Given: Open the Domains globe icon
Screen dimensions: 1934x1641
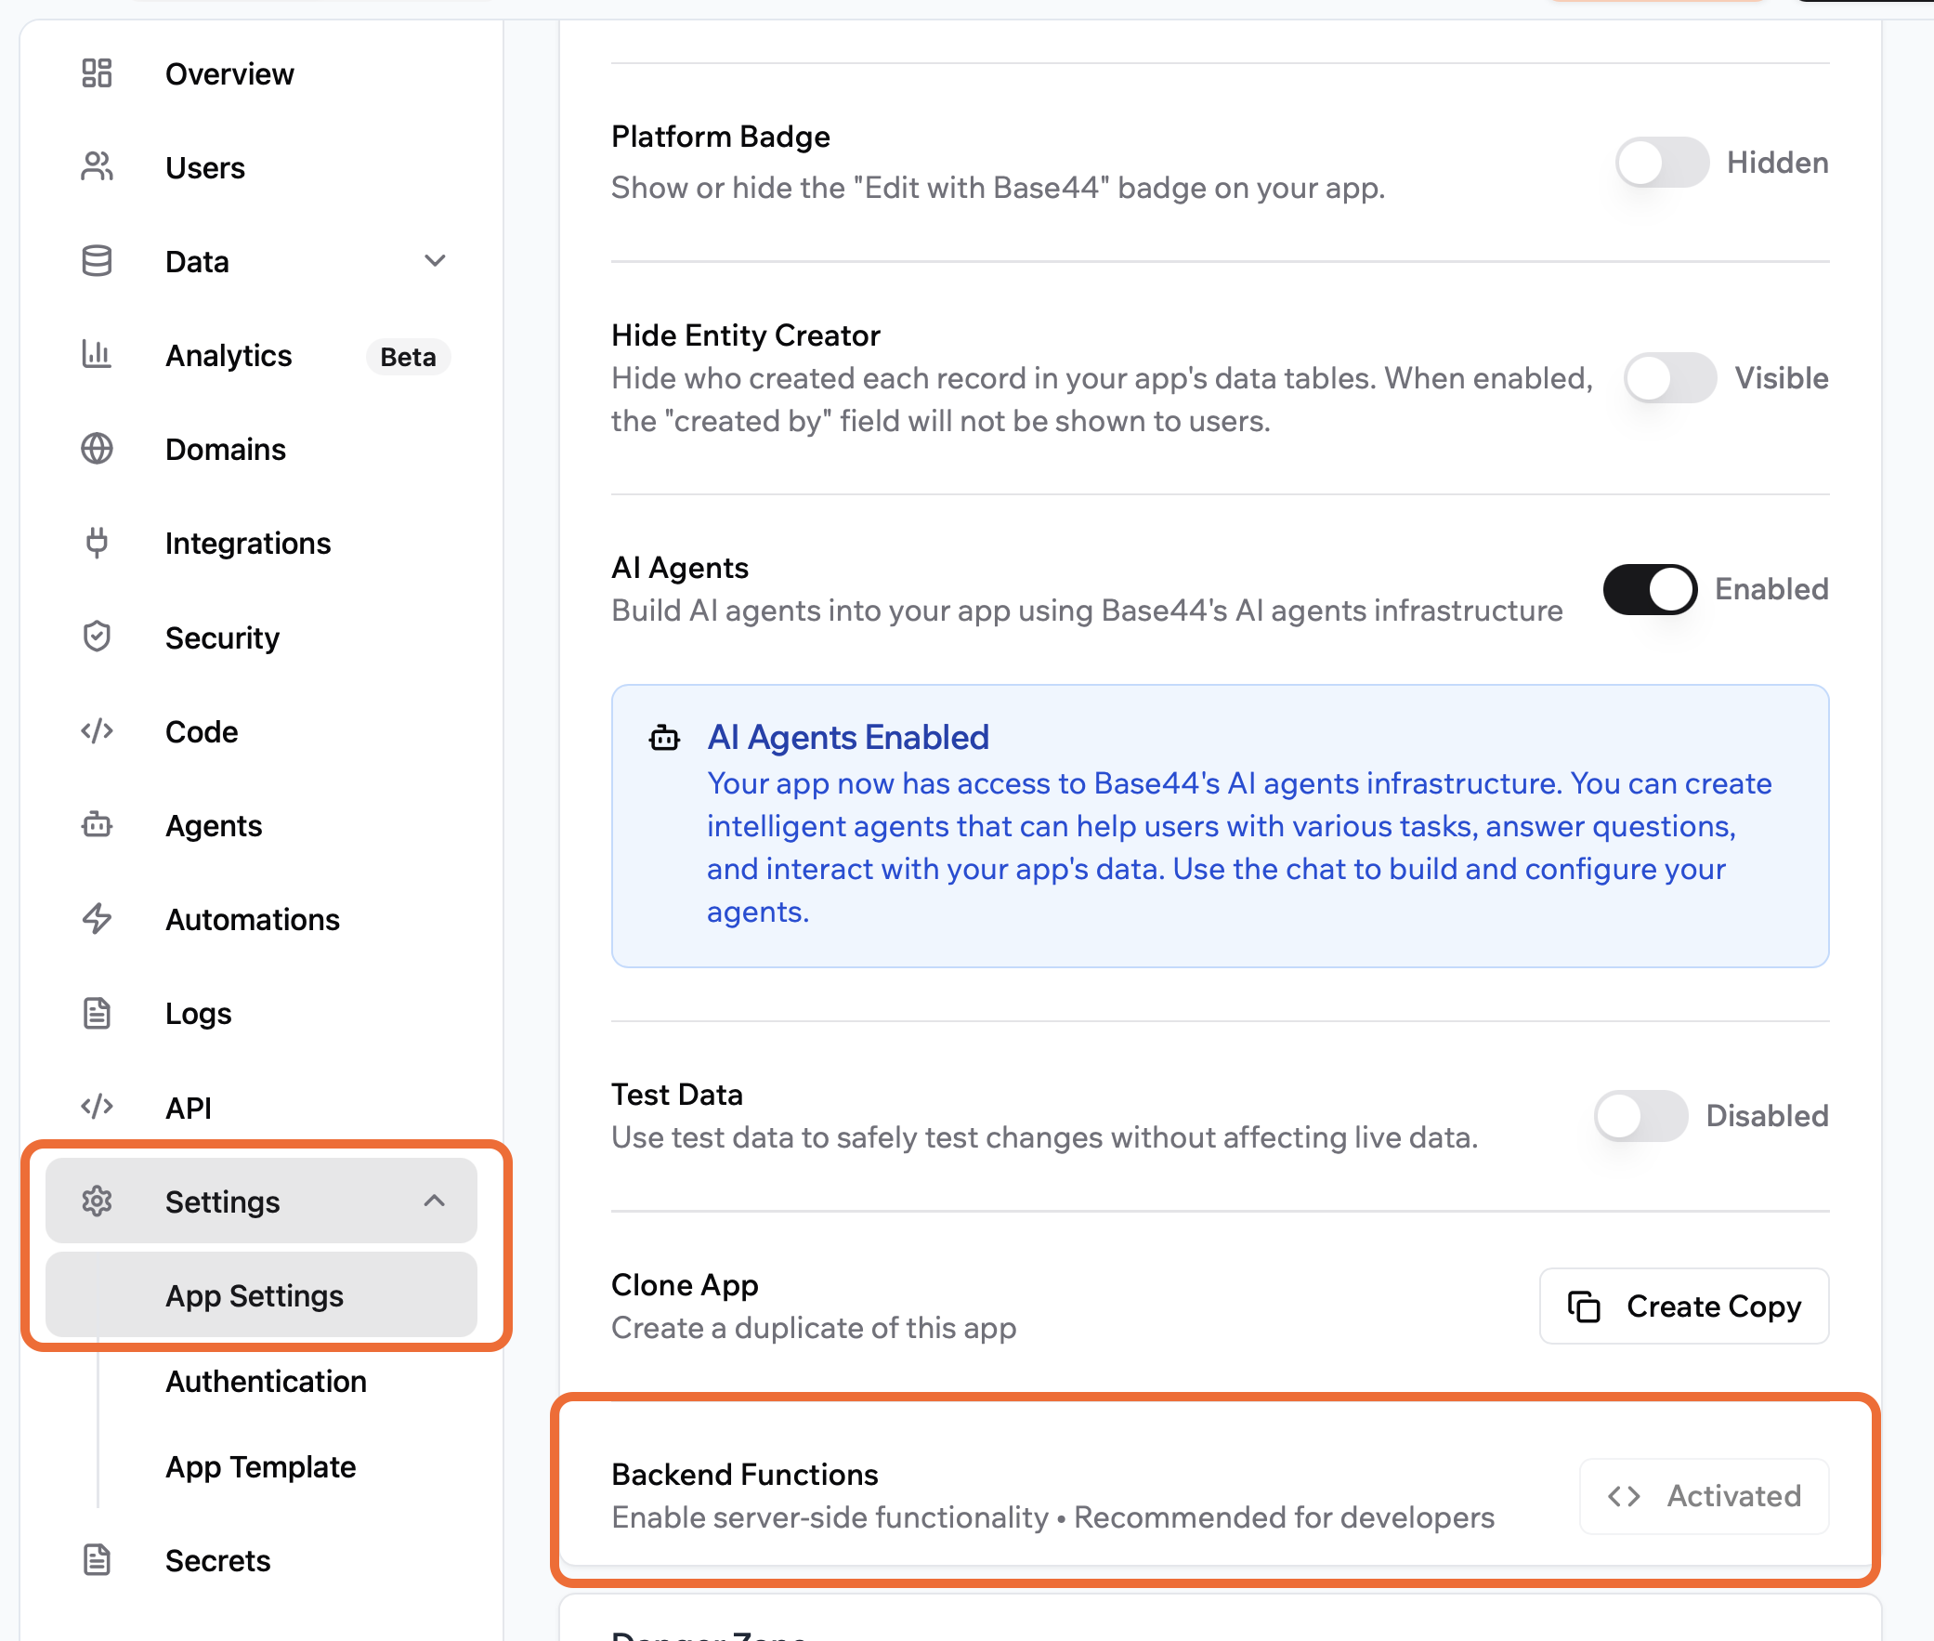Looking at the screenshot, I should coord(97,450).
